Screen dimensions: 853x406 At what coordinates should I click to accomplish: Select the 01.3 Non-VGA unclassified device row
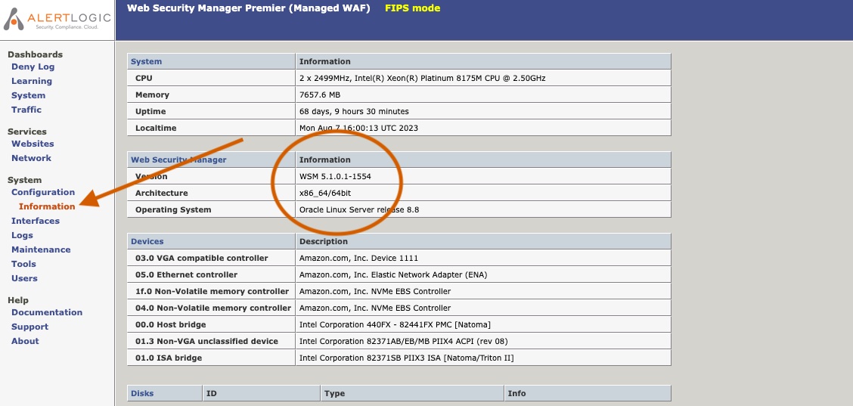click(x=399, y=341)
